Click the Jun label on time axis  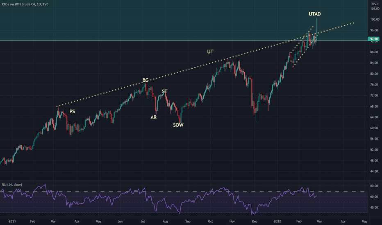click(x=120, y=221)
